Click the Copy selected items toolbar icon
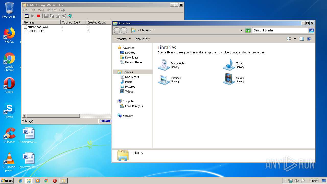This screenshot has height=184, width=327. (52, 16)
